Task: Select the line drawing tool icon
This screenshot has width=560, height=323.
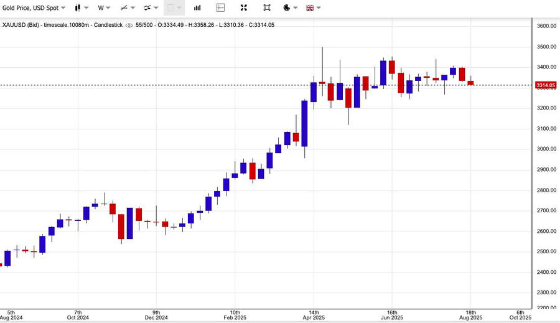Action: point(124,8)
